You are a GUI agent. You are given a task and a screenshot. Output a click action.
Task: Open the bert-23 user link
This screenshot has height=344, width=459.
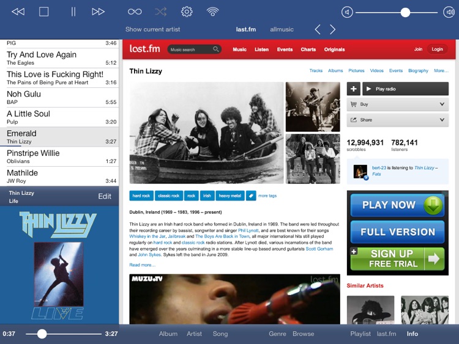click(x=379, y=168)
